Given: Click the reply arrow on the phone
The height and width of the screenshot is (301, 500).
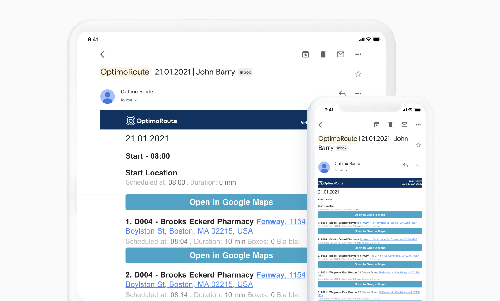Looking at the screenshot, I should pyautogui.click(x=406, y=165).
